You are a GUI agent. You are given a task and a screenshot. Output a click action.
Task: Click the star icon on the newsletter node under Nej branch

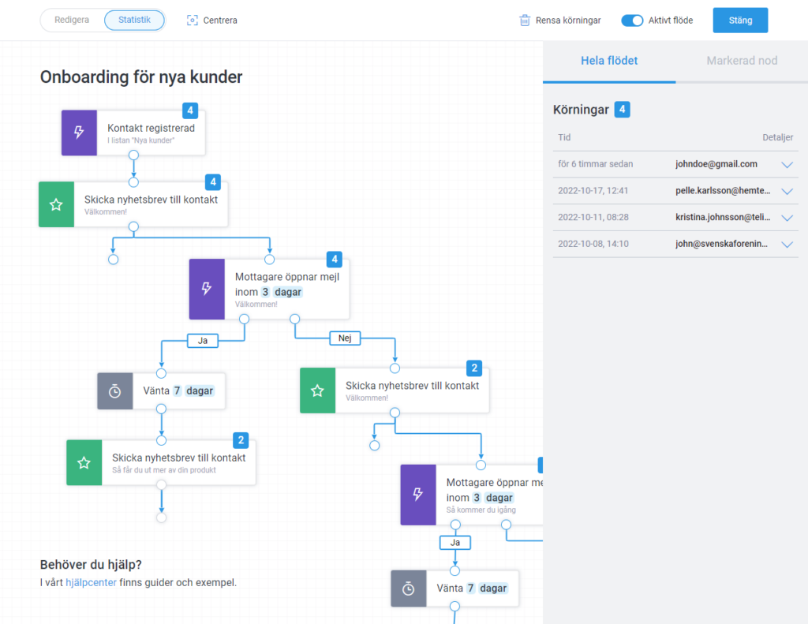click(x=317, y=390)
